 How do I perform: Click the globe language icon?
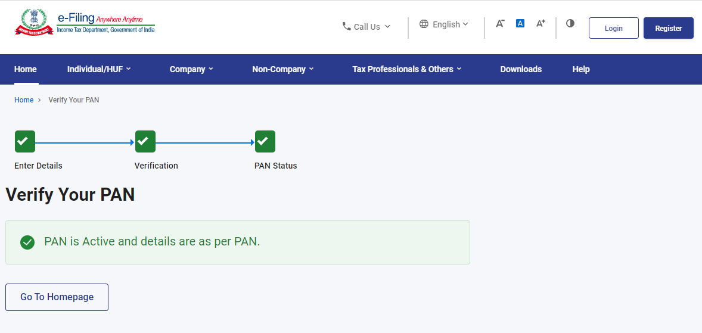point(424,24)
